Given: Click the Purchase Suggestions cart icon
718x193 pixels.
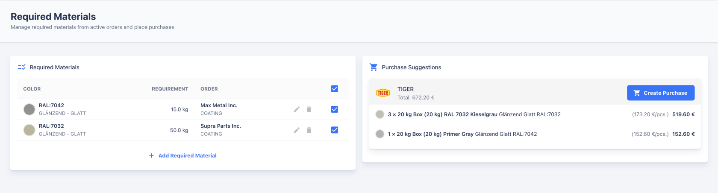Looking at the screenshot, I should (x=374, y=67).
